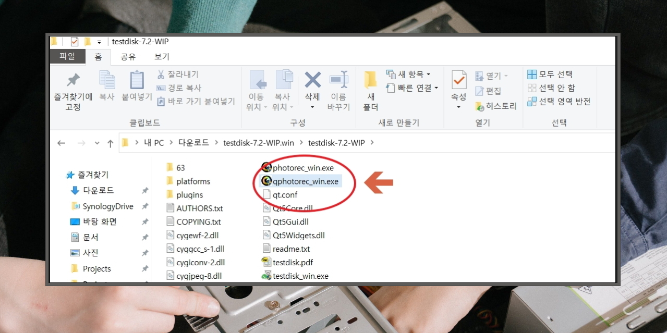Image resolution: width=667 pixels, height=333 pixels.
Task: Expand the chevron after 내 PC
Action: [172, 143]
